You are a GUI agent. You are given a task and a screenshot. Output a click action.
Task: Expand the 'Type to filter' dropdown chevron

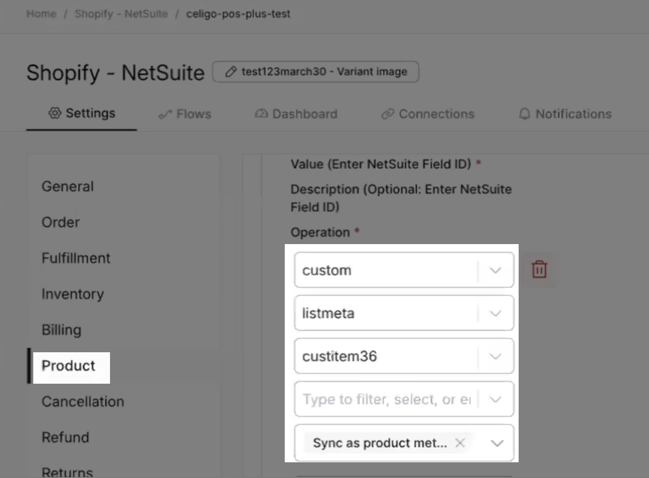point(496,399)
